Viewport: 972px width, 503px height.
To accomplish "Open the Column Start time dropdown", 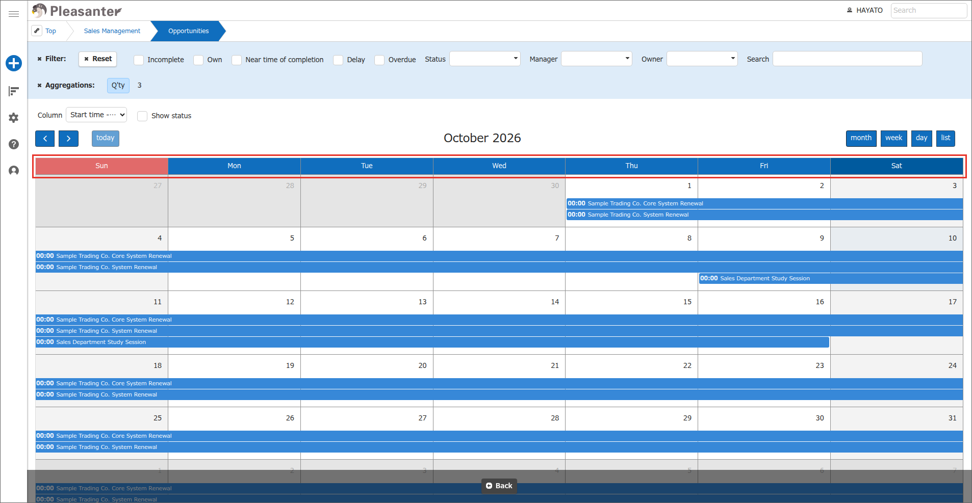I will tap(96, 115).
